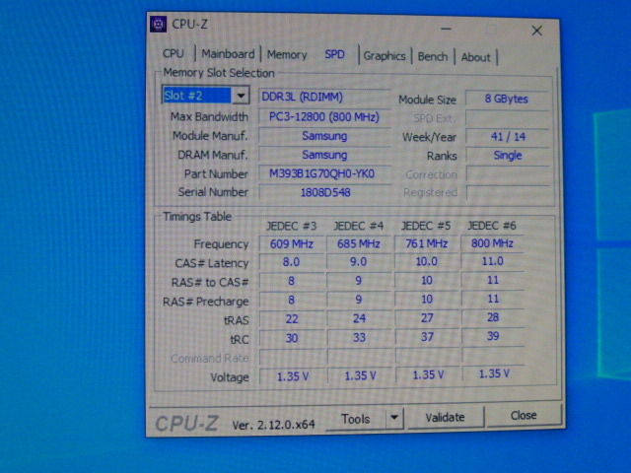Go to the Graphics tab

pyautogui.click(x=385, y=56)
